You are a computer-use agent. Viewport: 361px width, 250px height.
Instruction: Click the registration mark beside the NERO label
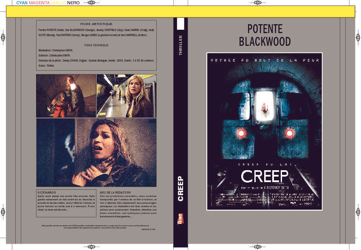(90, 3)
